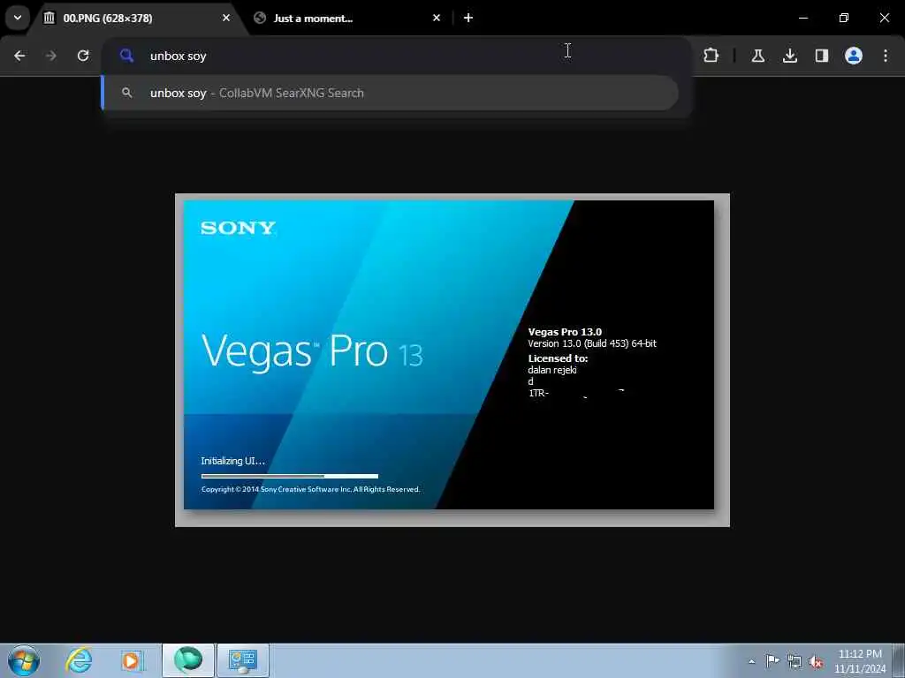Reload the current page
The width and height of the screenshot is (905, 678).
83,56
